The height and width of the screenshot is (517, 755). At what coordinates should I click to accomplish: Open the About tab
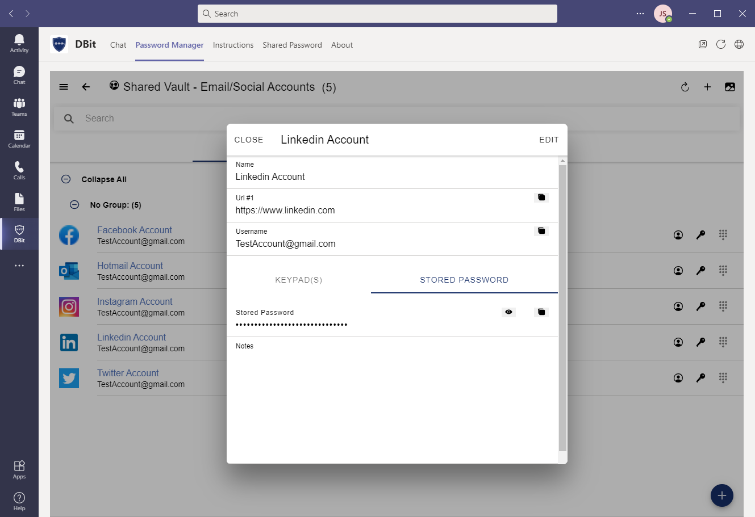click(342, 45)
